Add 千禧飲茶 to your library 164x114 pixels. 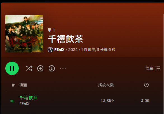pos(40,68)
